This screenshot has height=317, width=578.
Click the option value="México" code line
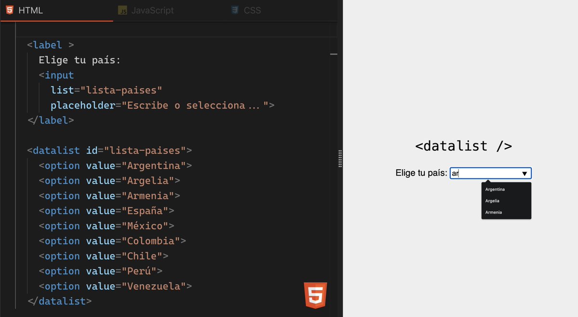tap(106, 226)
